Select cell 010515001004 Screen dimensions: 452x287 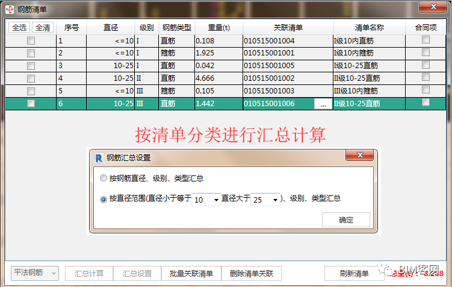[288, 41]
